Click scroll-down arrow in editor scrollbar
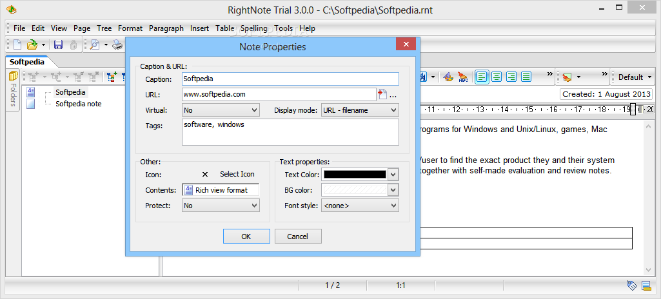Screen dimensions: 661x299 click(649, 270)
